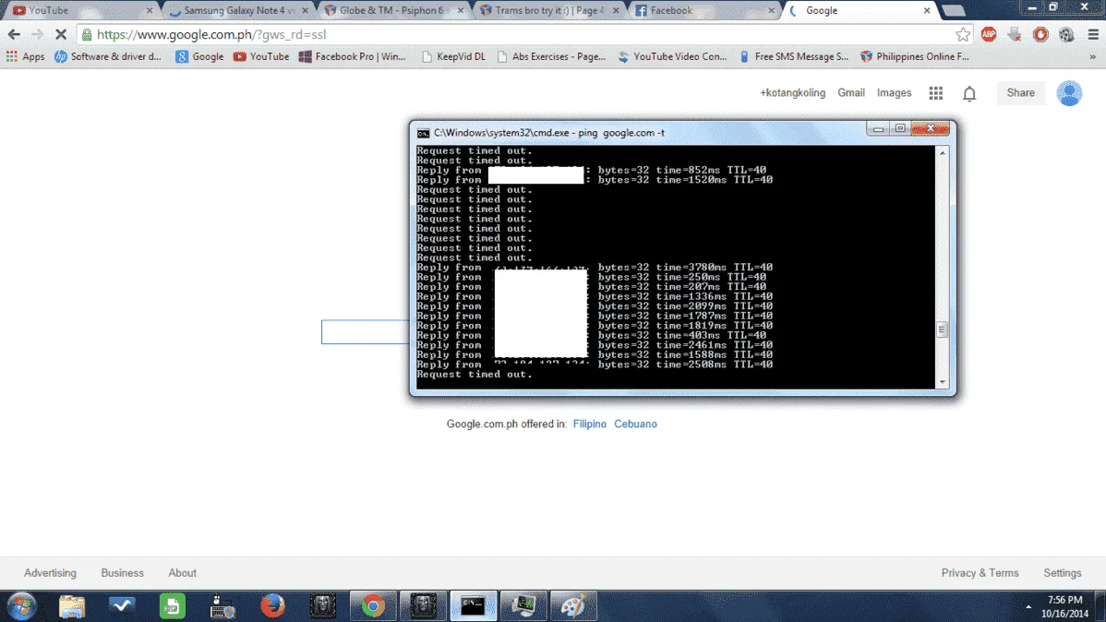Open the Apps bookmarks shortcut
The width and height of the screenshot is (1106, 622).
[x=26, y=56]
